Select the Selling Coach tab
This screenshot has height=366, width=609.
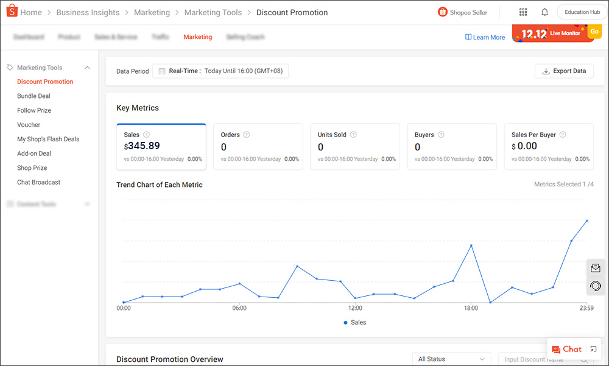245,37
